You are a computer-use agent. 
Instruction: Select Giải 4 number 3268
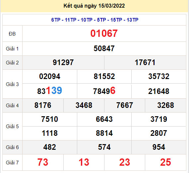[x=165, y=105]
